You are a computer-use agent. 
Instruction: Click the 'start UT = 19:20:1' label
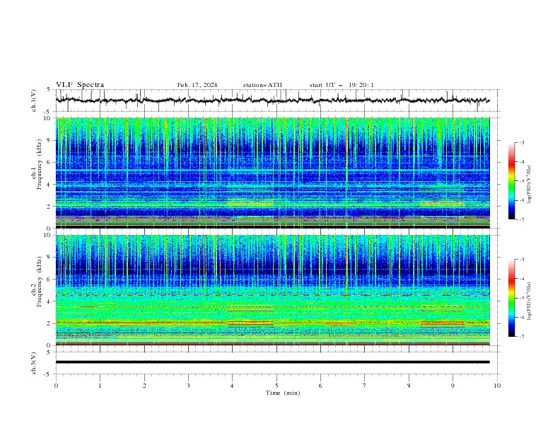(x=342, y=85)
